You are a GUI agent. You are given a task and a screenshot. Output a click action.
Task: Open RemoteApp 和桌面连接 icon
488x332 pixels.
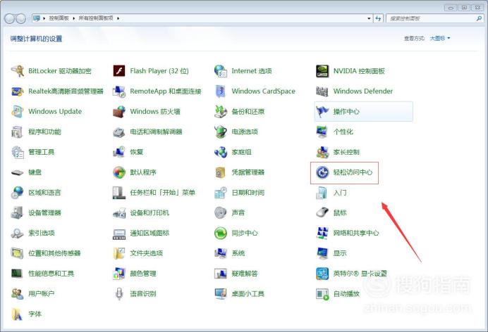click(x=119, y=91)
